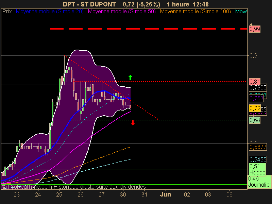Click date 25 on the time axis

(59, 194)
